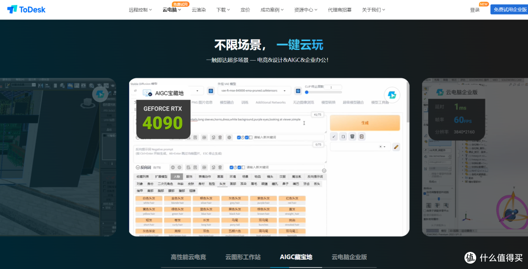
Task: Click blank-page icon below the 生成 button
Action: tap(343, 136)
